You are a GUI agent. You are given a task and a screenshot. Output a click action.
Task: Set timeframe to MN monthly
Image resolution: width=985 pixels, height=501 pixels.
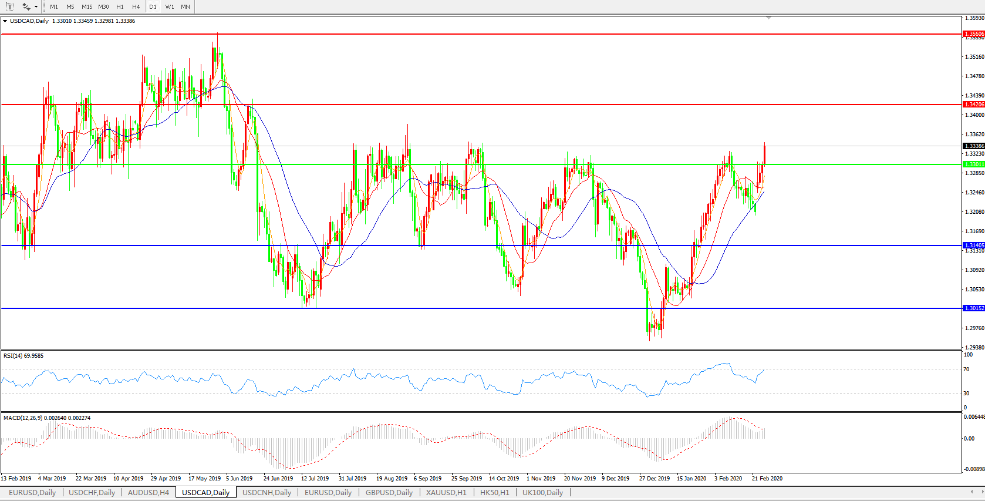click(185, 7)
